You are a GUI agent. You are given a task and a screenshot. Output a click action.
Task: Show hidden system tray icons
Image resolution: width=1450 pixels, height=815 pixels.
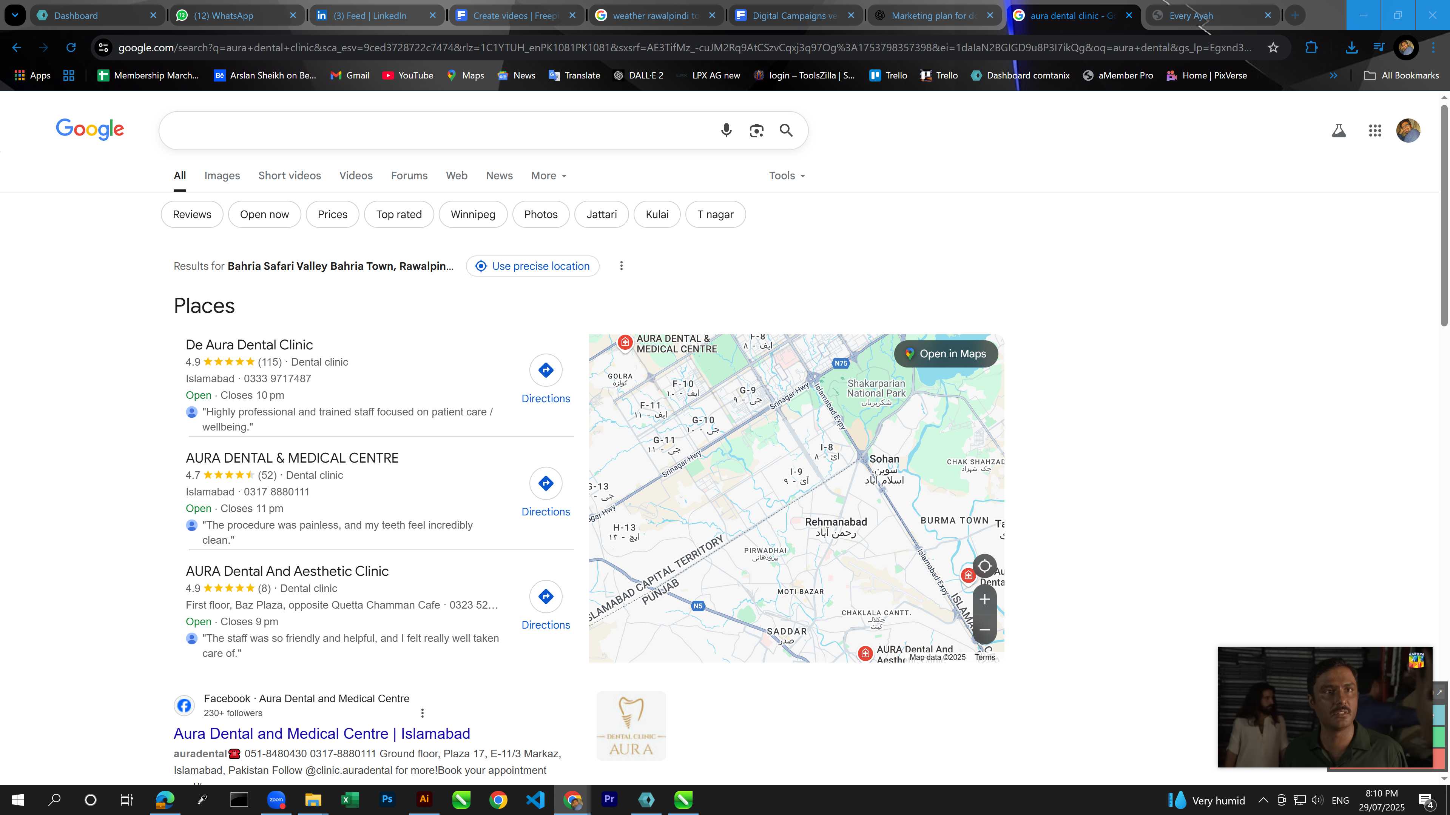tap(1263, 800)
